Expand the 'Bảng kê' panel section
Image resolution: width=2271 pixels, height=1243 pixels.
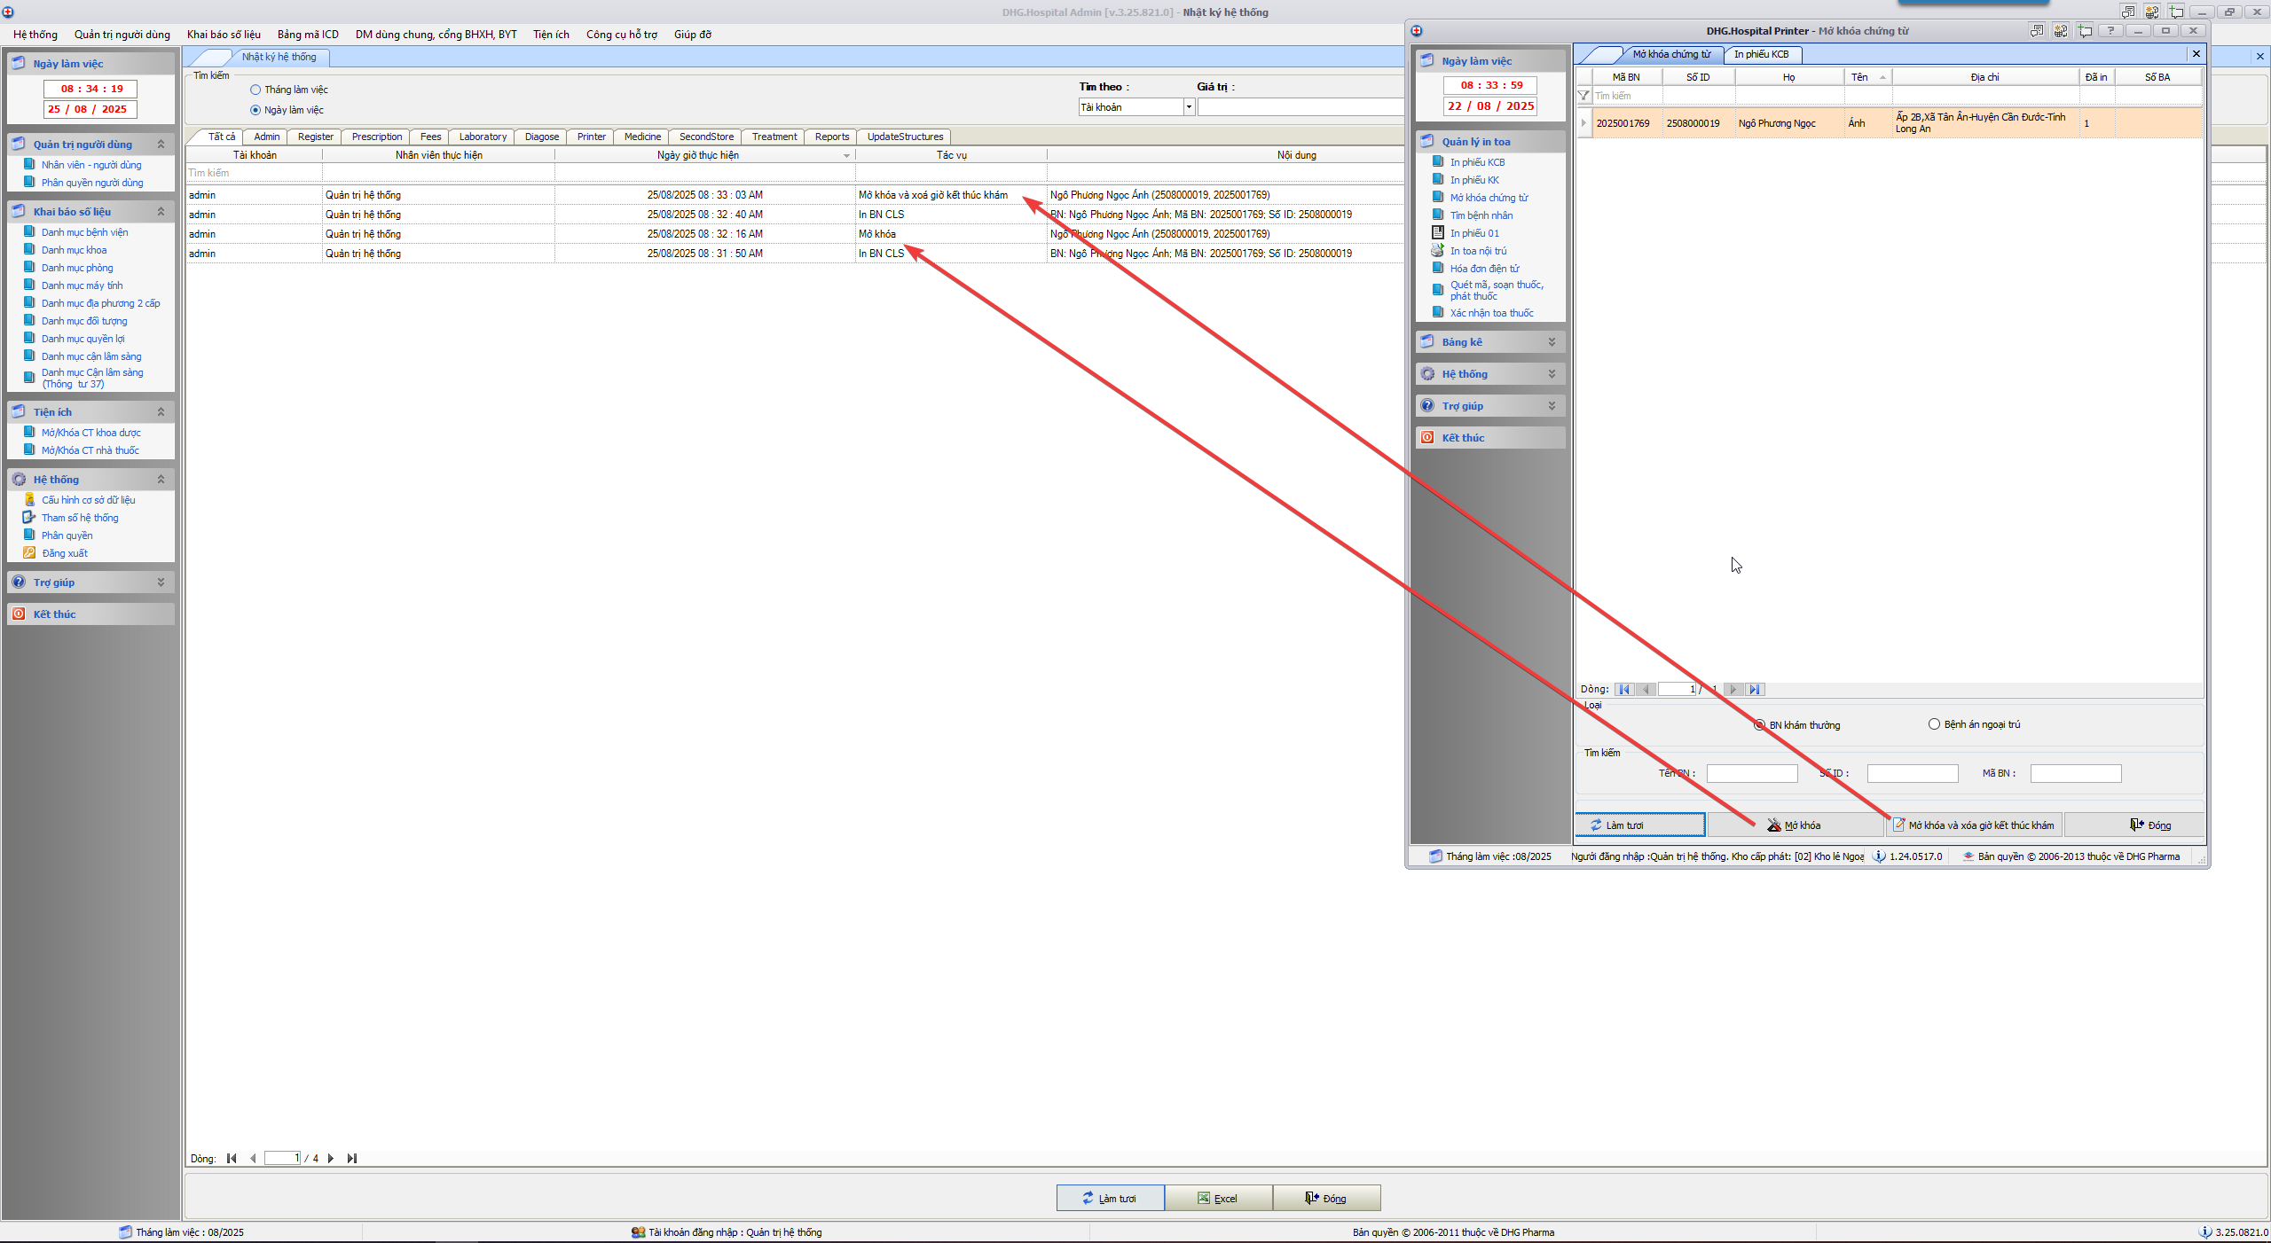coord(1552,342)
